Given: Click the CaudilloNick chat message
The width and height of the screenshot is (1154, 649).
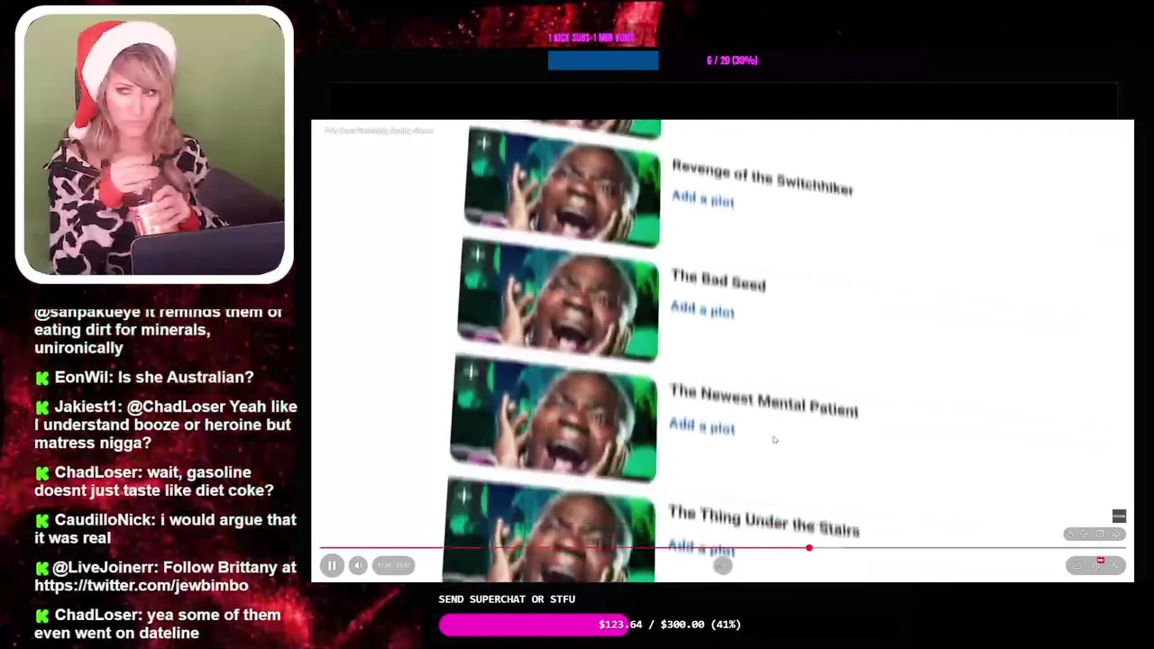Looking at the screenshot, I should point(165,528).
